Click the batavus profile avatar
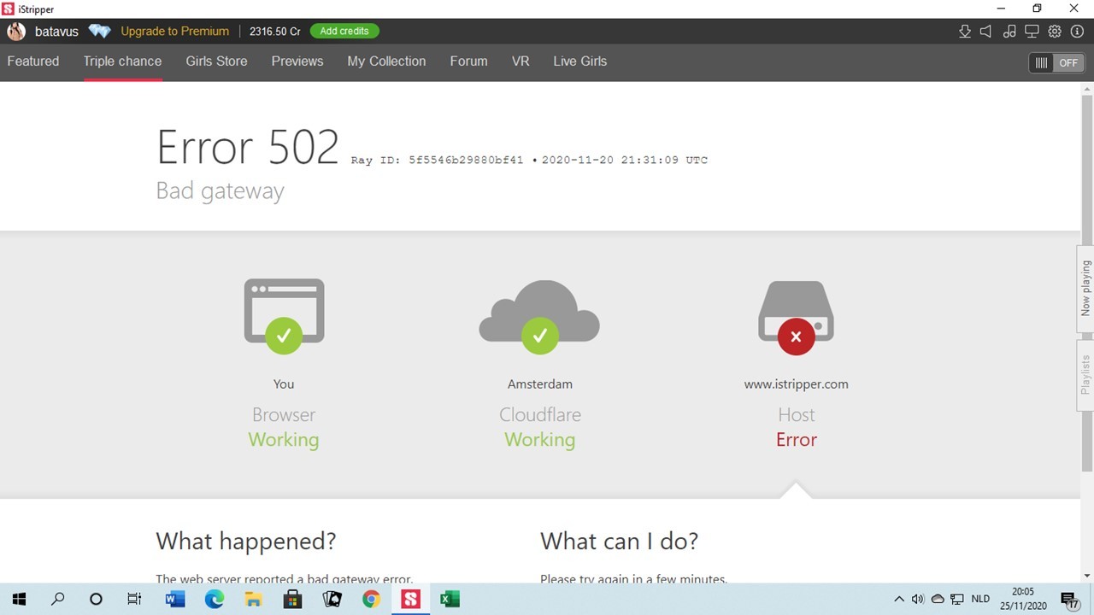The image size is (1094, 615). 16,32
